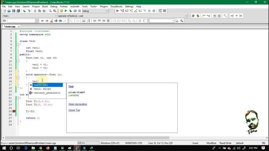Choose var2: float from autocomplete list
The height and width of the screenshot is (151, 269).
click(47, 89)
